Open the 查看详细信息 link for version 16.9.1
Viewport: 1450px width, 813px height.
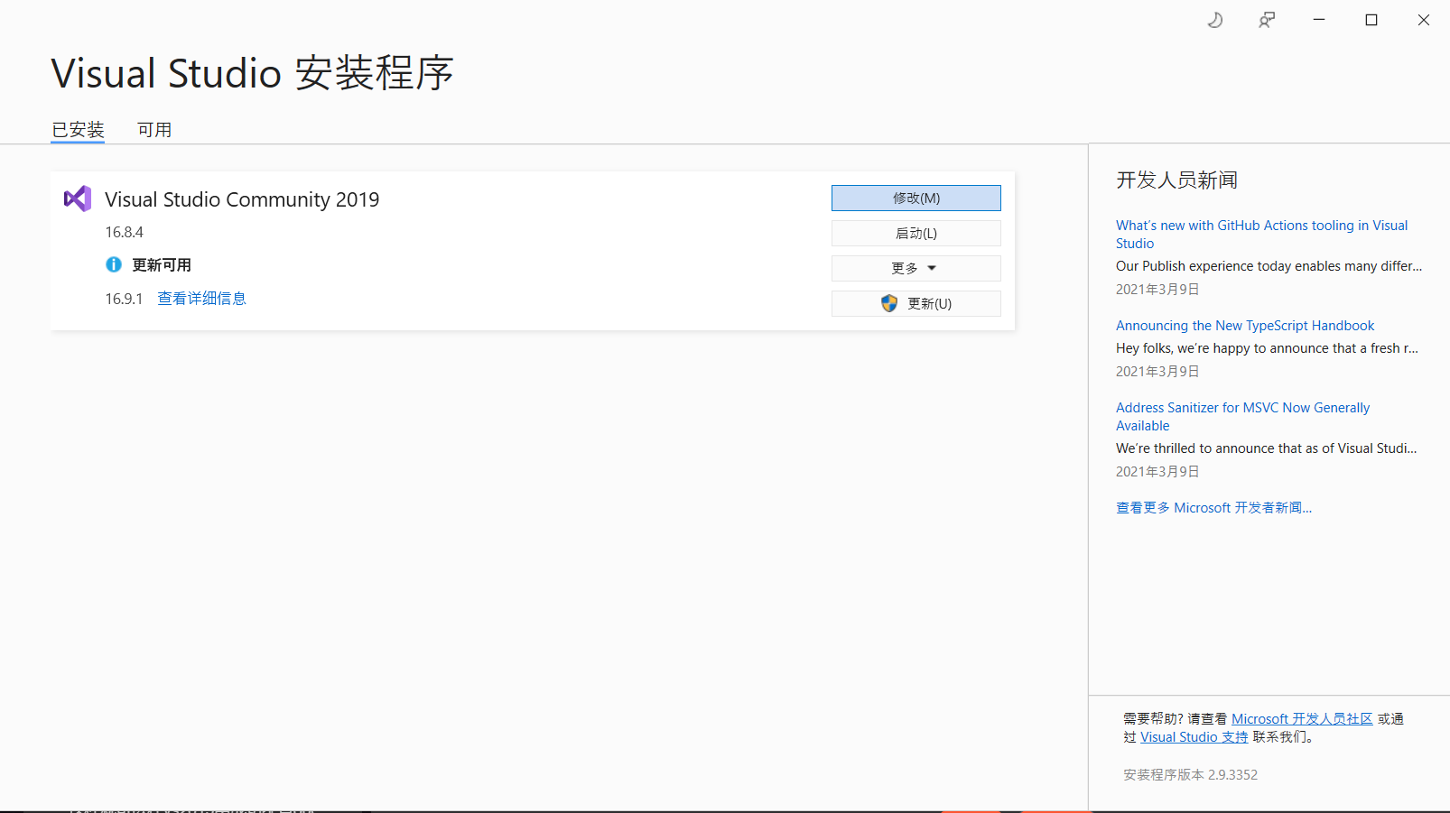pyautogui.click(x=201, y=298)
